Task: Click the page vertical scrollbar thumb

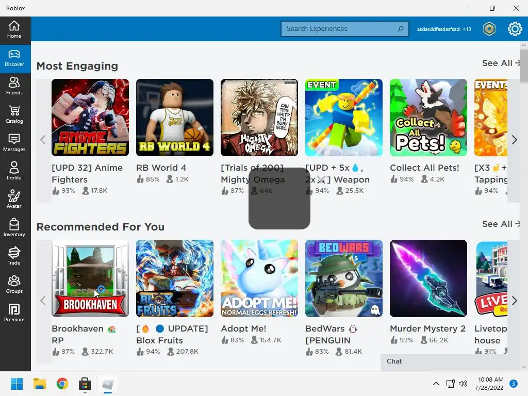Action: tap(524, 66)
